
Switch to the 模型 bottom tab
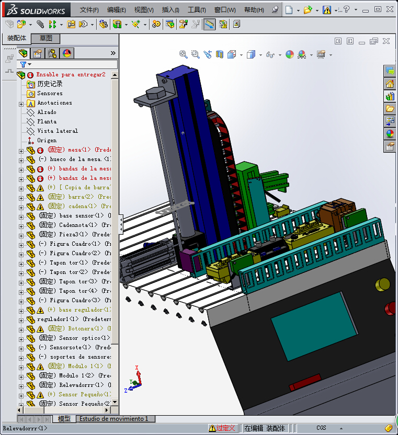pyautogui.click(x=64, y=419)
